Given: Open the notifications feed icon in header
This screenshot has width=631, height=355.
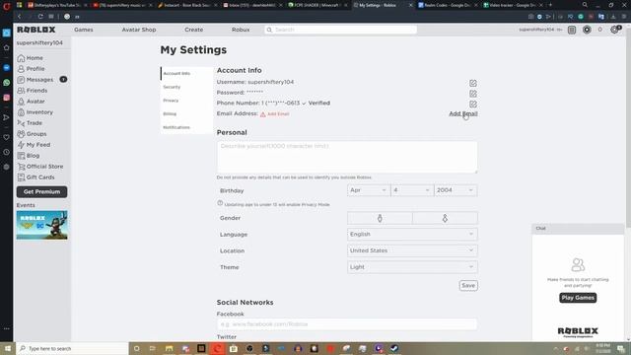Looking at the screenshot, I should pos(572,30).
